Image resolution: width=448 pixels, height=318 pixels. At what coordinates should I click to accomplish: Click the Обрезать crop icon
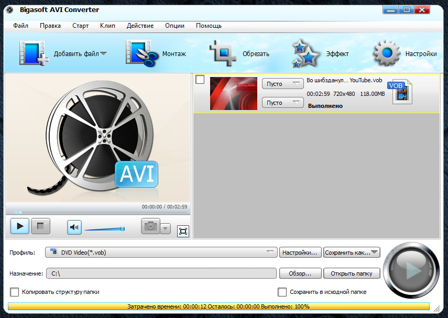[x=223, y=53]
